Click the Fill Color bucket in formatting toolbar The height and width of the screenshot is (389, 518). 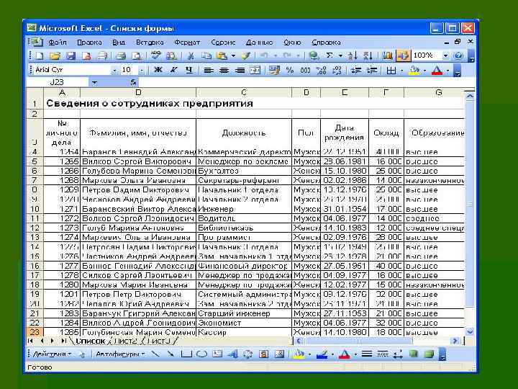(414, 71)
